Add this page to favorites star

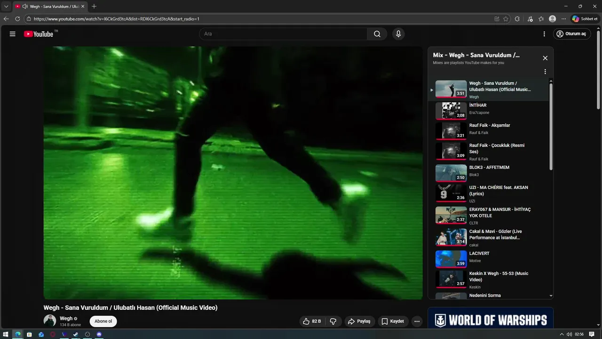pyautogui.click(x=506, y=19)
